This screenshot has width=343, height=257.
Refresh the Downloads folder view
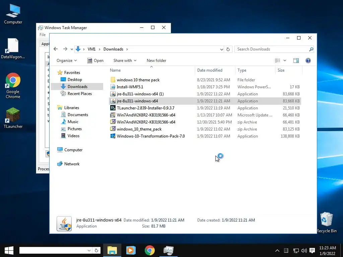tap(228, 50)
